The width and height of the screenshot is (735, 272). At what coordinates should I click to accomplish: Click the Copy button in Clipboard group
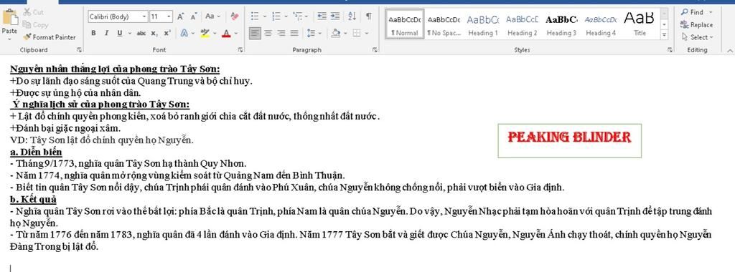click(35, 25)
